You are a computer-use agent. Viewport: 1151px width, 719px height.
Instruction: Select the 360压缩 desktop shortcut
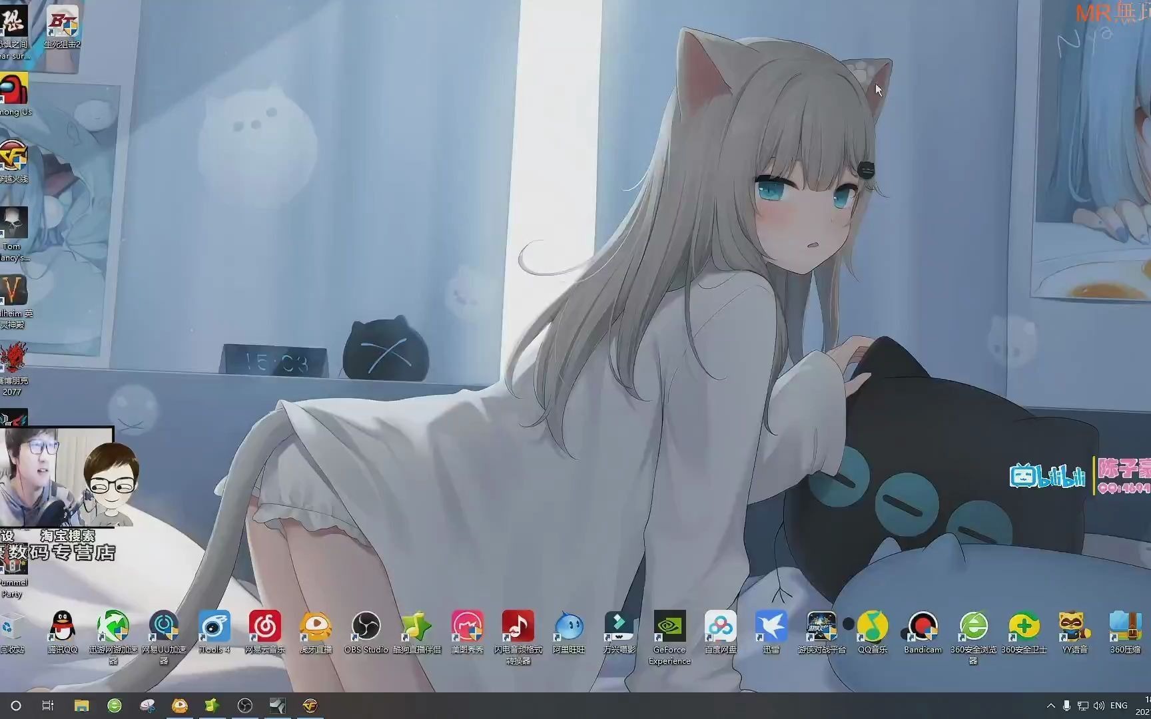(x=1126, y=632)
